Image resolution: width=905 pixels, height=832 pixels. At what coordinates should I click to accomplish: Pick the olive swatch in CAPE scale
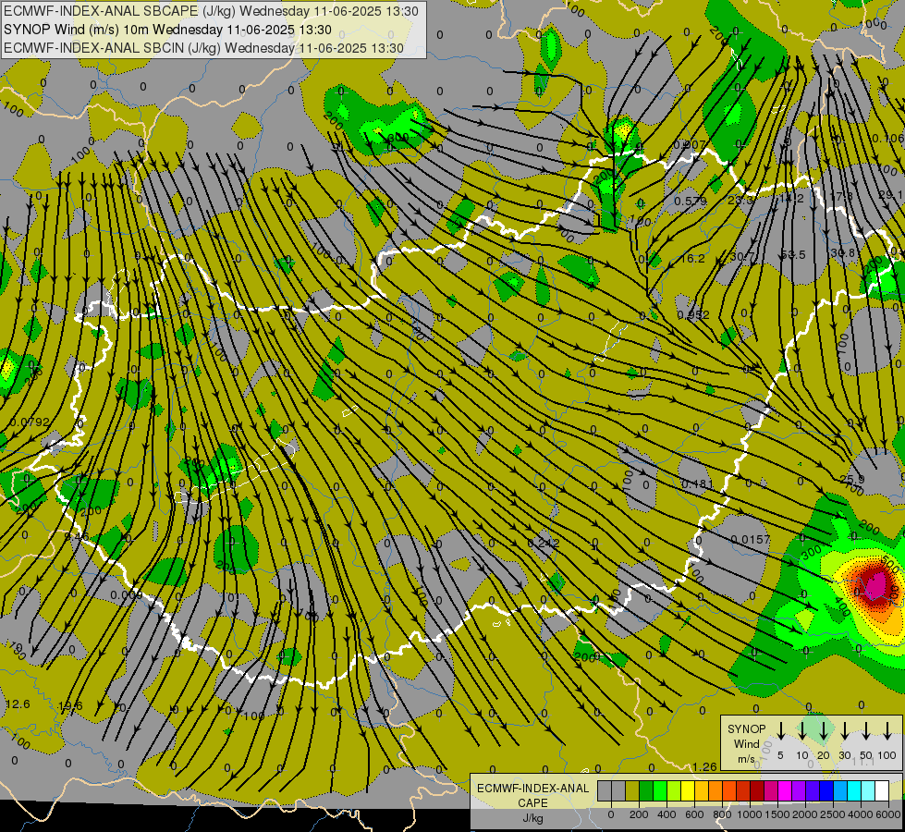tap(632, 790)
